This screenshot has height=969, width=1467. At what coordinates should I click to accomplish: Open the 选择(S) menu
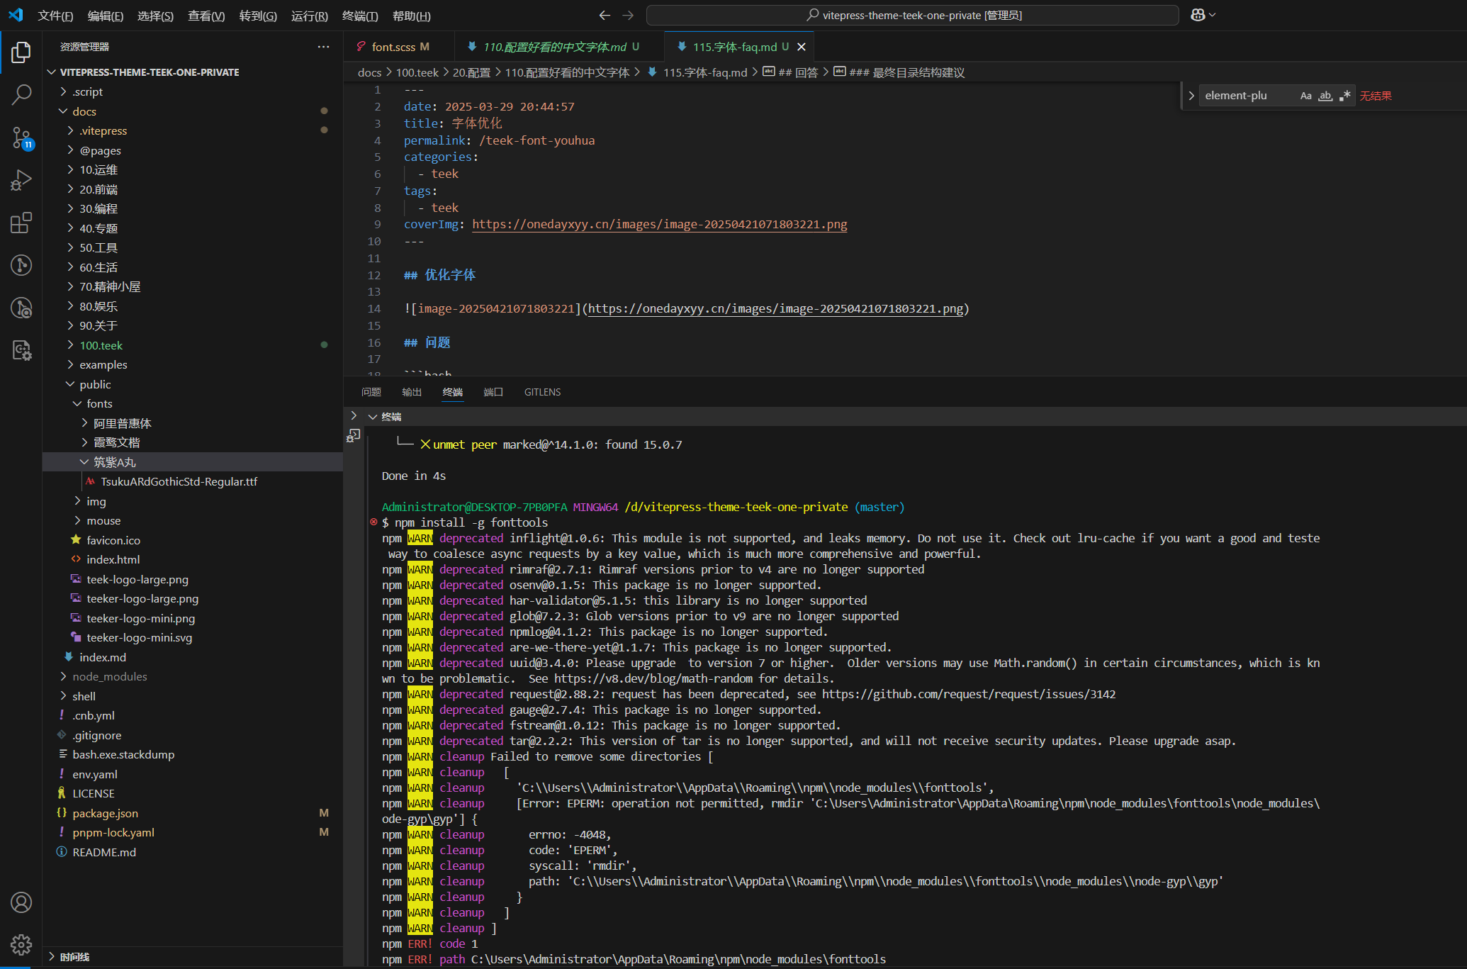(155, 16)
